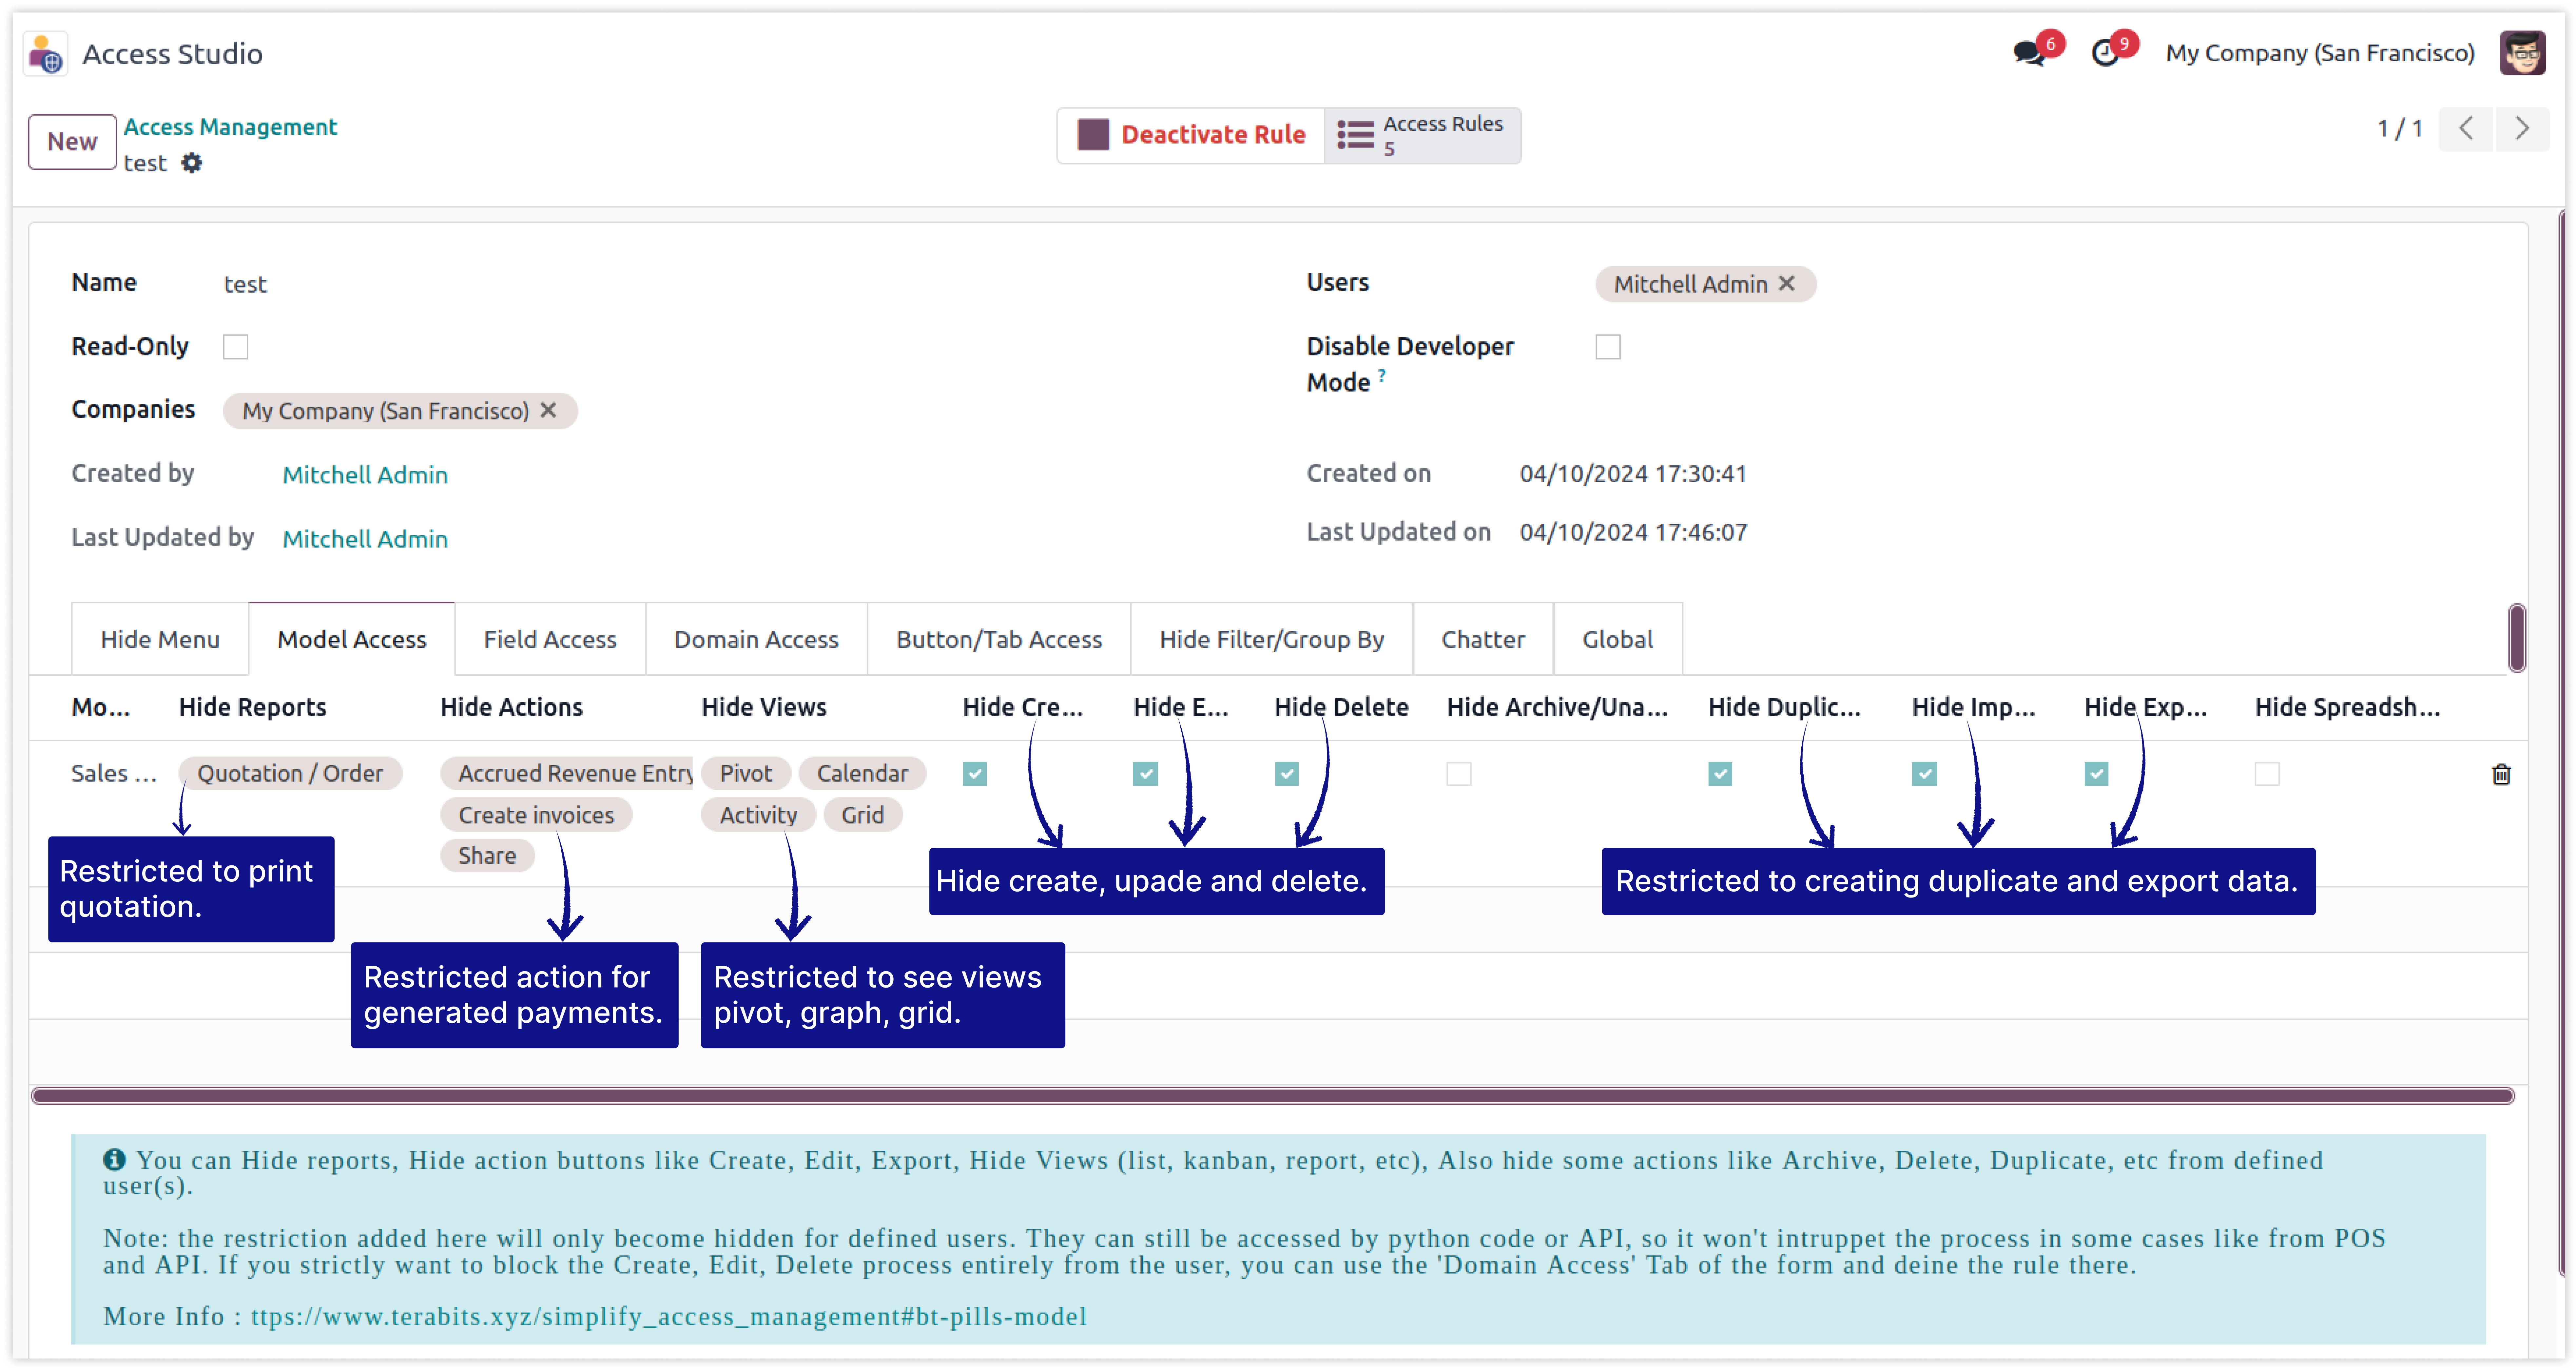2576x1370 pixels.
Task: Switch to Button/Tab Access tab
Action: coord(999,639)
